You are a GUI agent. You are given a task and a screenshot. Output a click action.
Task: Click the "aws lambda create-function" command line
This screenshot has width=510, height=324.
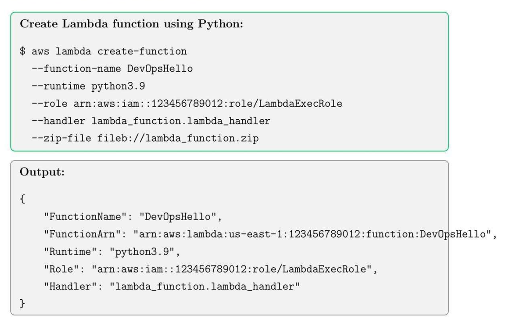pyautogui.click(x=109, y=52)
